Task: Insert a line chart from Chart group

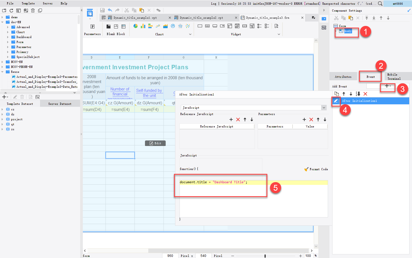Action: pos(158,26)
